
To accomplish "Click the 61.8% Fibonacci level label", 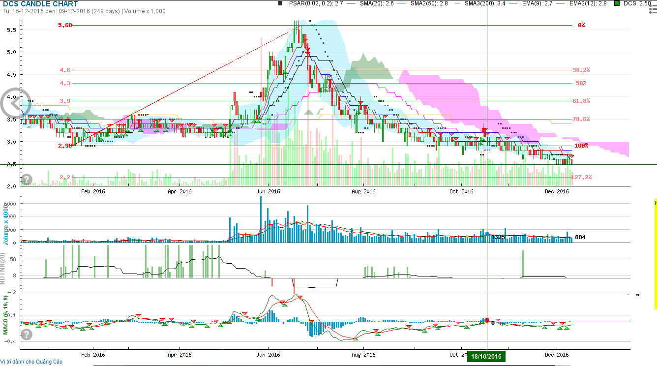I will coord(581,101).
